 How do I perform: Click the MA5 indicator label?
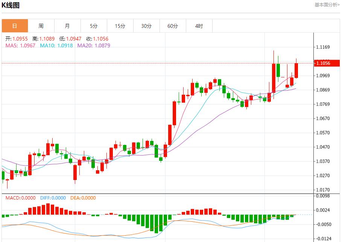coord(20,45)
